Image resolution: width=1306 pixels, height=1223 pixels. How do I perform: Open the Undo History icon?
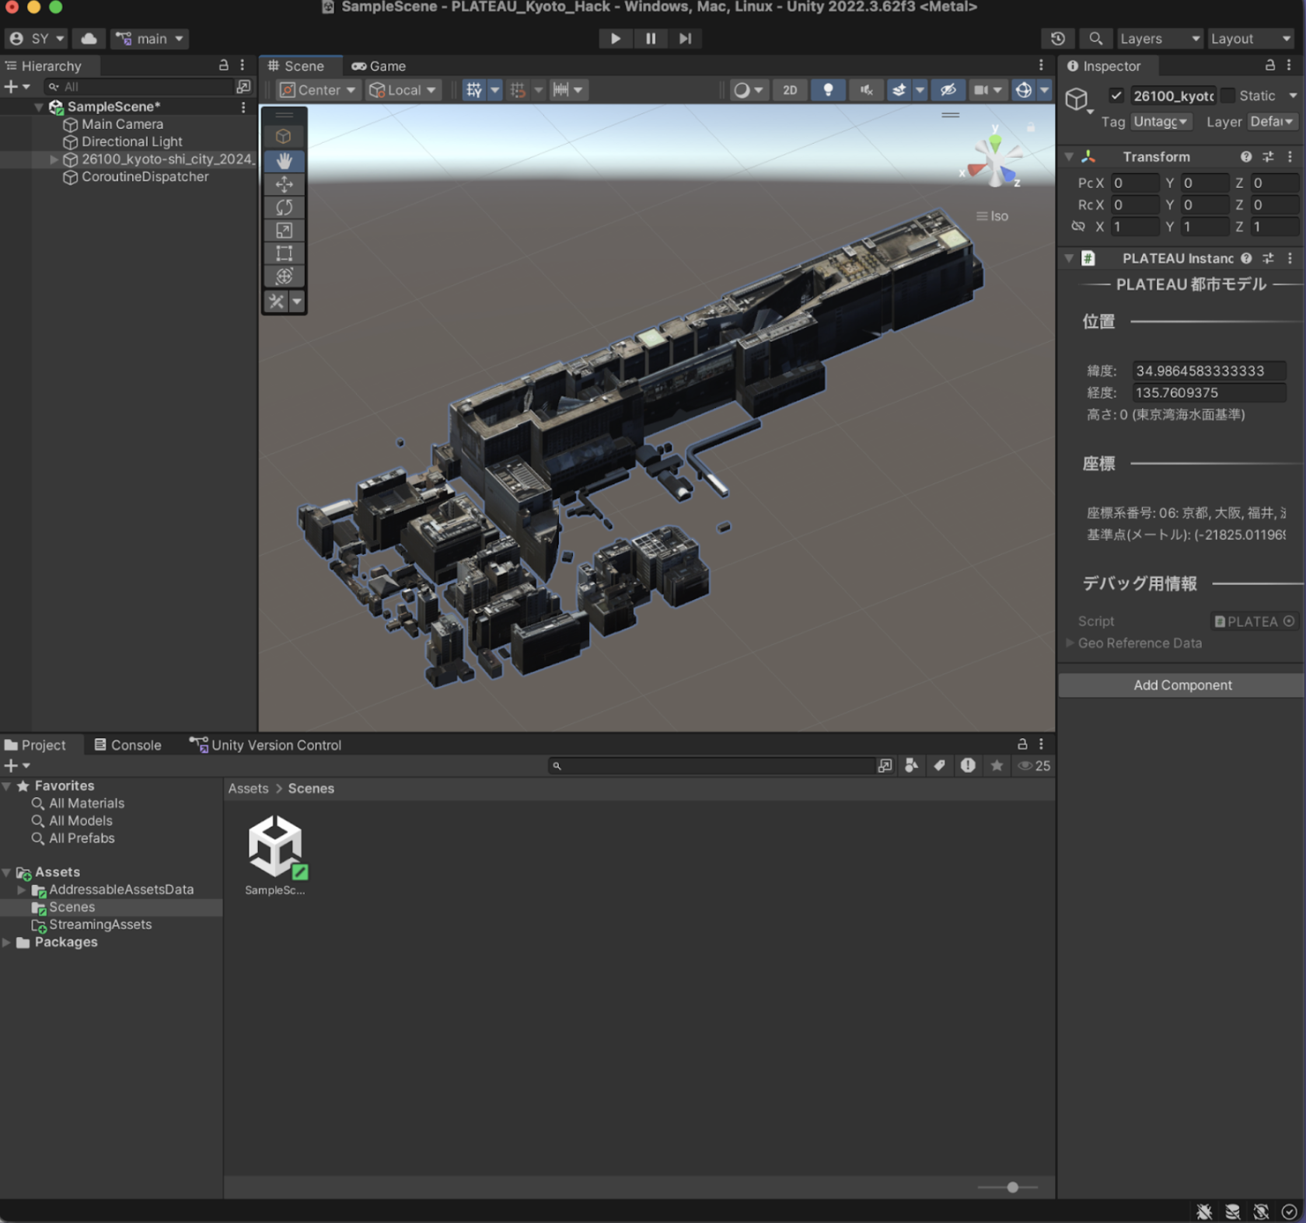click(1057, 38)
